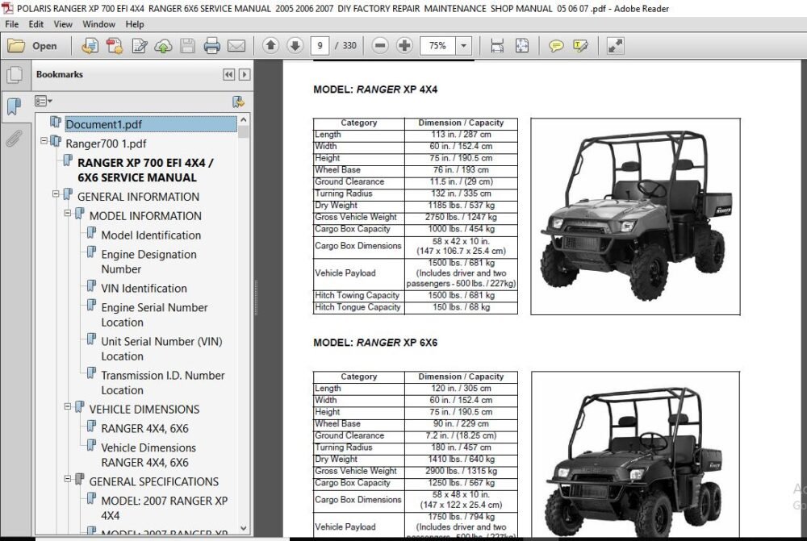Switch to read mode icon
807x541 pixels.
click(615, 46)
